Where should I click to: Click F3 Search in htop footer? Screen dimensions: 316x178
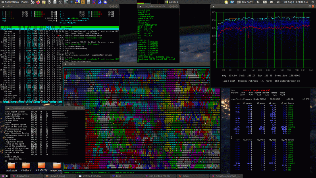point(21,102)
